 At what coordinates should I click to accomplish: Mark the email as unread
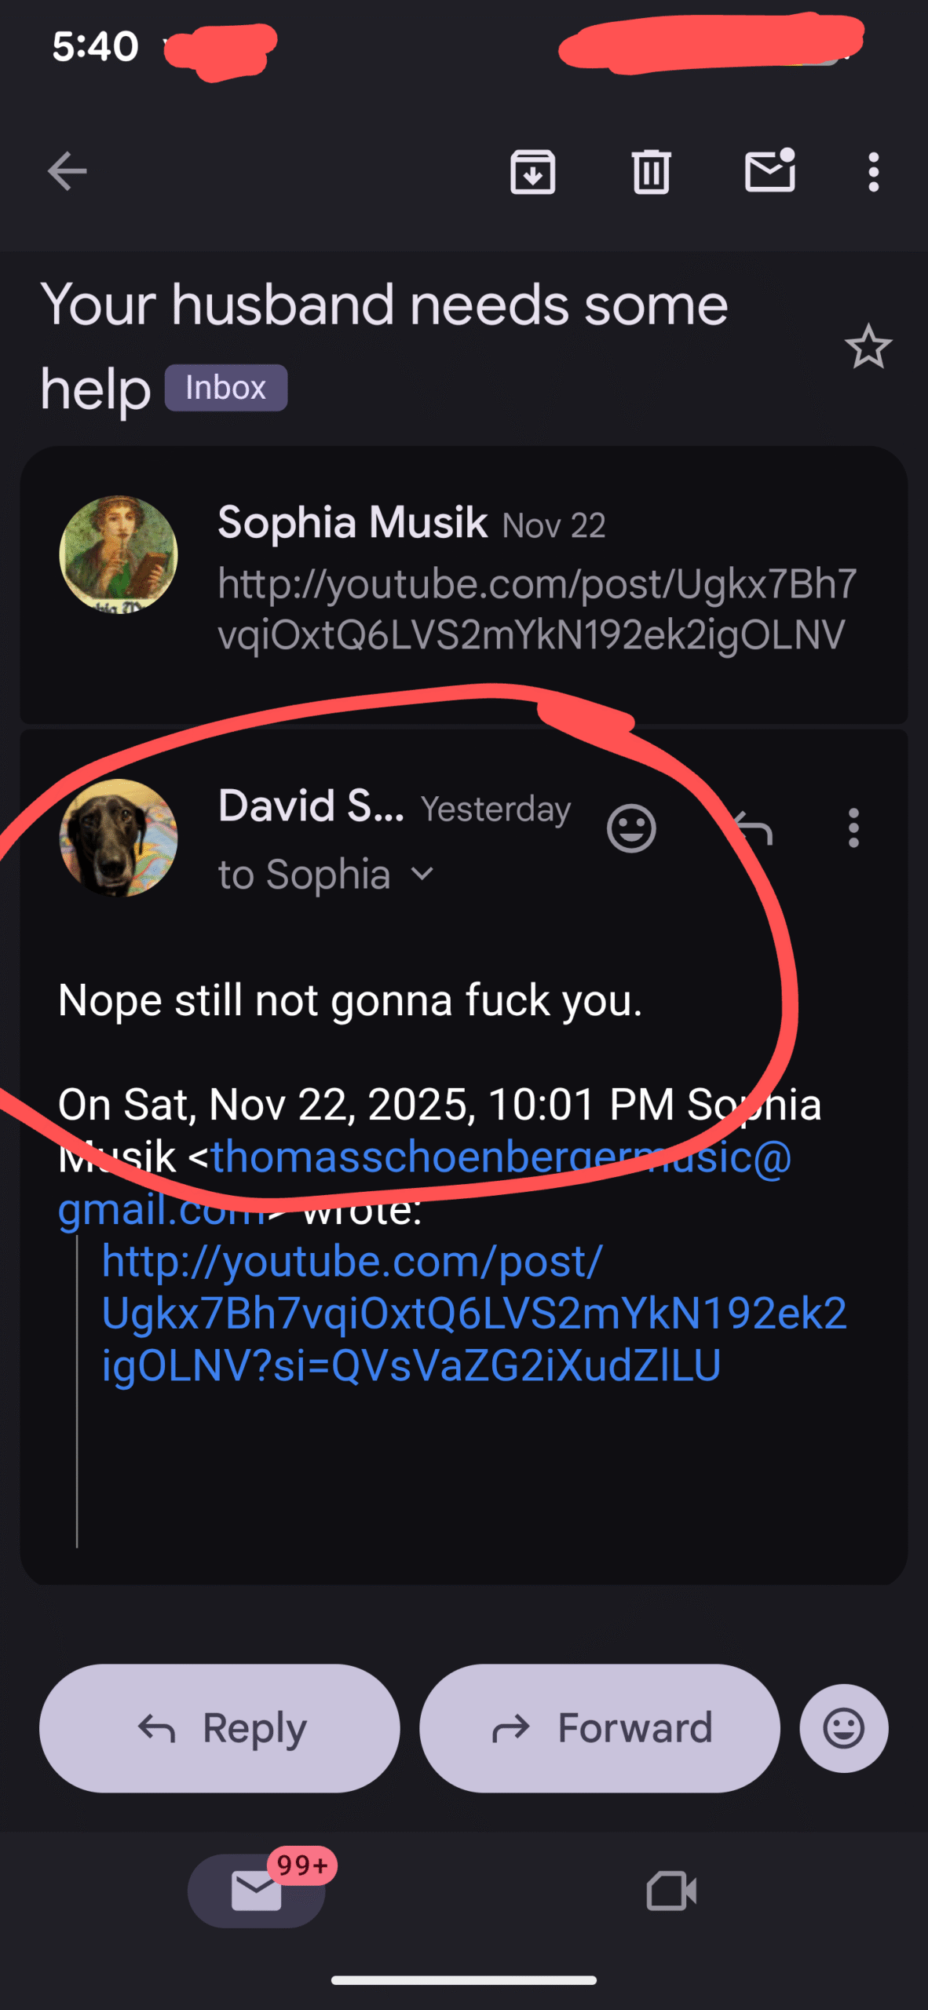[769, 170]
